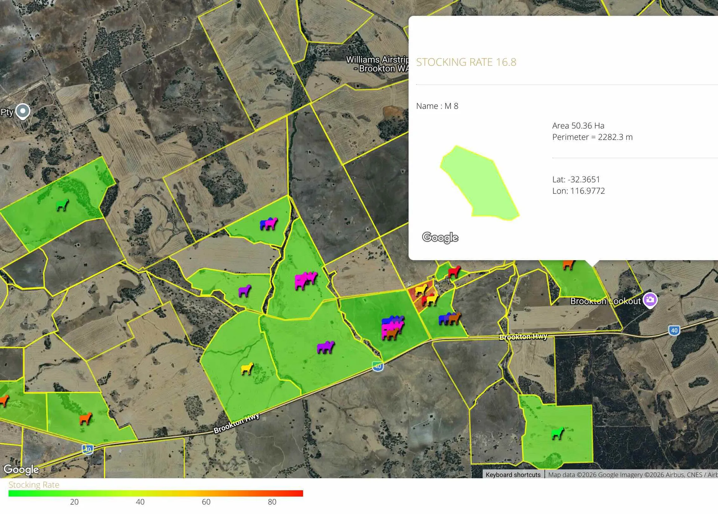Click the 'Name : M 8' text
The height and width of the screenshot is (514, 718).
coord(437,106)
